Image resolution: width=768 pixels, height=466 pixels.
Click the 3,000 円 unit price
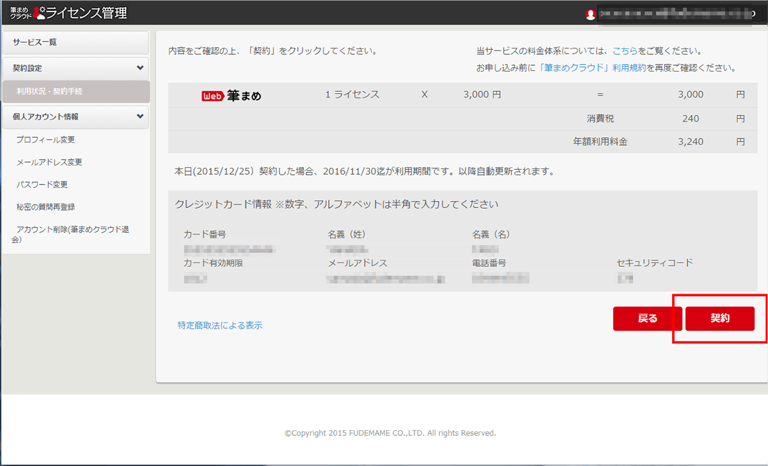click(x=482, y=94)
